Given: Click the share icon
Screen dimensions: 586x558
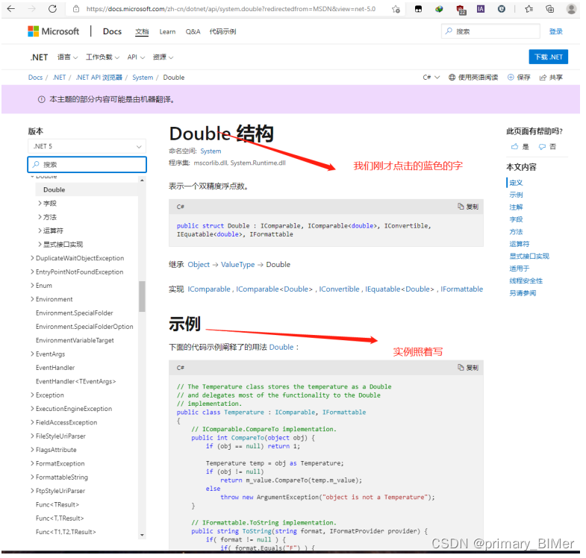Looking at the screenshot, I should click(543, 78).
